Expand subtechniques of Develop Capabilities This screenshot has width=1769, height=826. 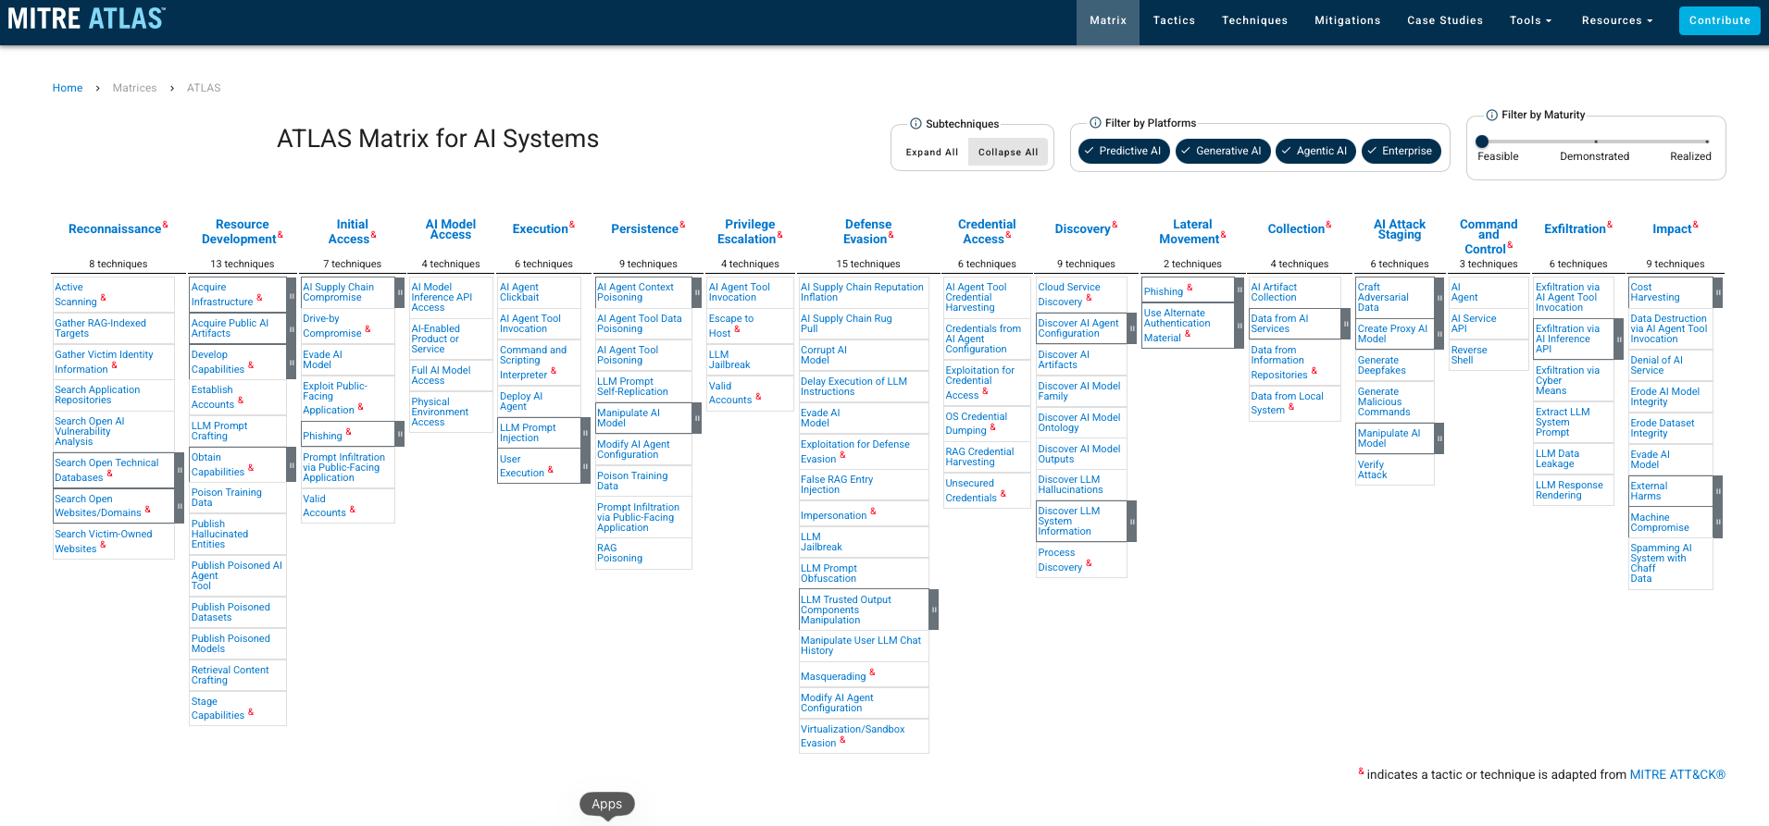(x=292, y=363)
